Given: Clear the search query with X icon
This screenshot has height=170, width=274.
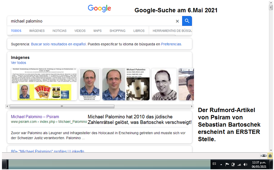Looking at the screenshot, I should pos(177,21).
